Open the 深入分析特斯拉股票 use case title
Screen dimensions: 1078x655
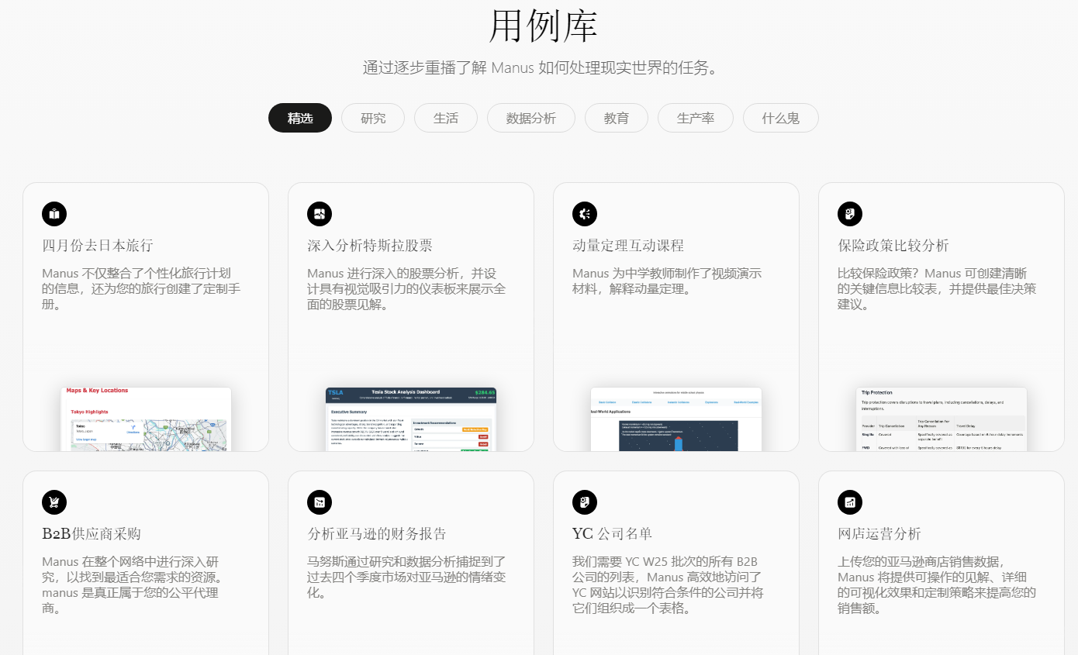tap(370, 246)
